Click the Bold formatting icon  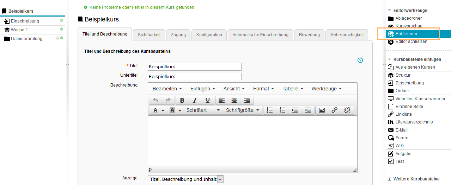182,100
